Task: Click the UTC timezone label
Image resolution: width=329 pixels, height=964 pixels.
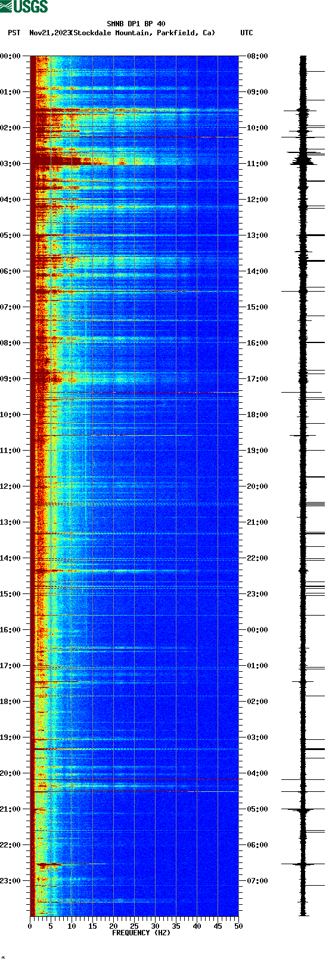Action: 246,33
